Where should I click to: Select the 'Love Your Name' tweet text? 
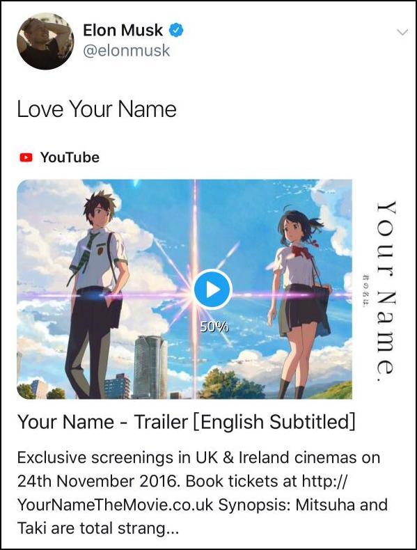pyautogui.click(x=97, y=109)
